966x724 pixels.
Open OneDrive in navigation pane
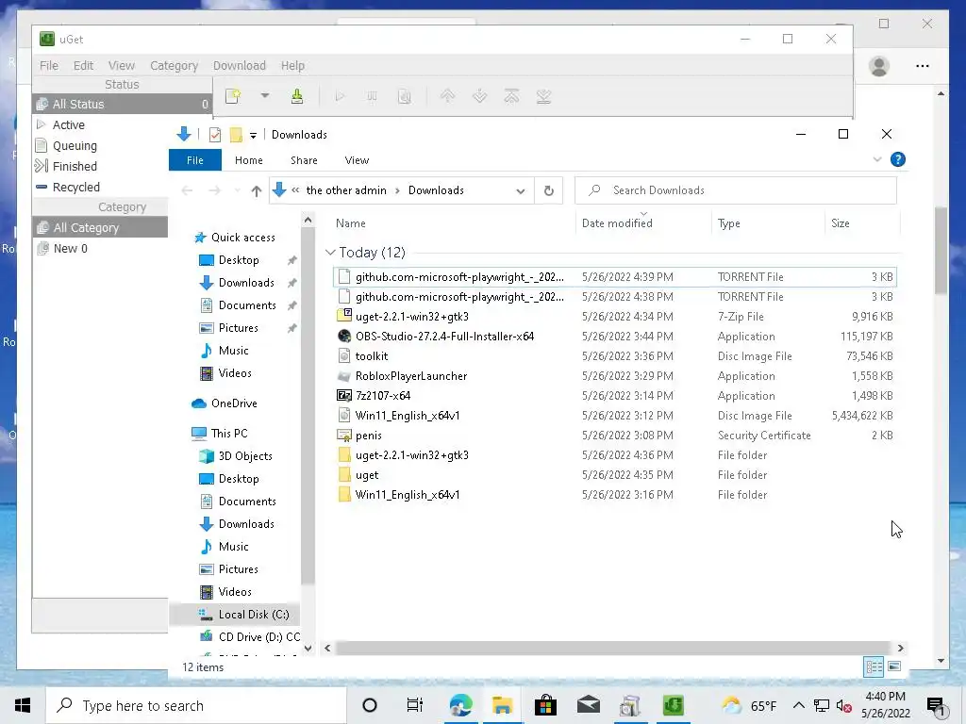click(x=234, y=403)
